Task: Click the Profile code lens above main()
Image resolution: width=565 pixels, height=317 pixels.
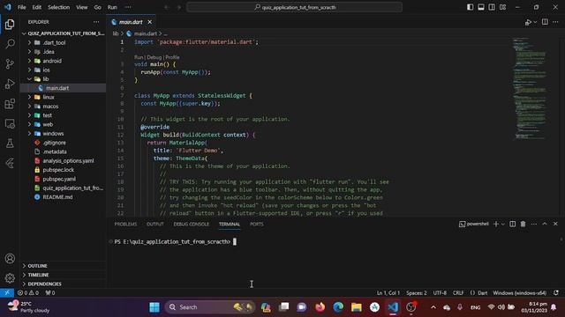Action: [x=172, y=57]
